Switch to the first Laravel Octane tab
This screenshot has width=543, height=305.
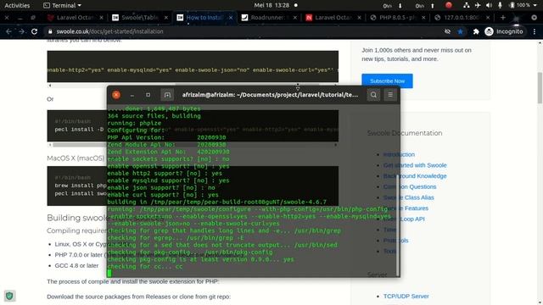coord(76,17)
